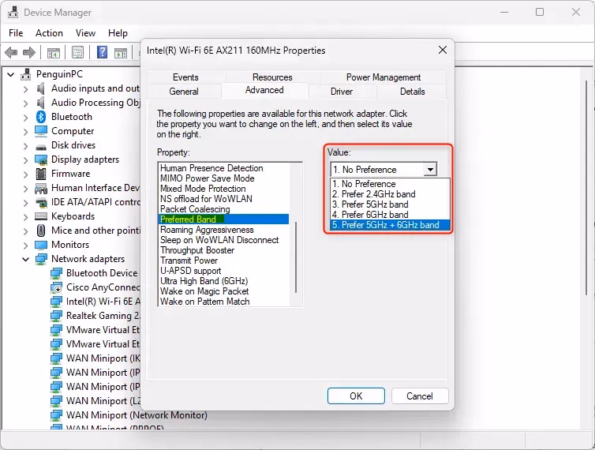Switch to the Power Management tab
Screen dimensions: 595x450
[382, 77]
